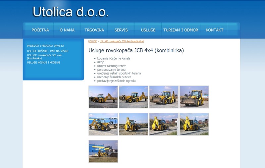Open USLUGE KOŠNJE I KRČENJE sidebar link
This screenshot has height=168, width=265.
44,63
